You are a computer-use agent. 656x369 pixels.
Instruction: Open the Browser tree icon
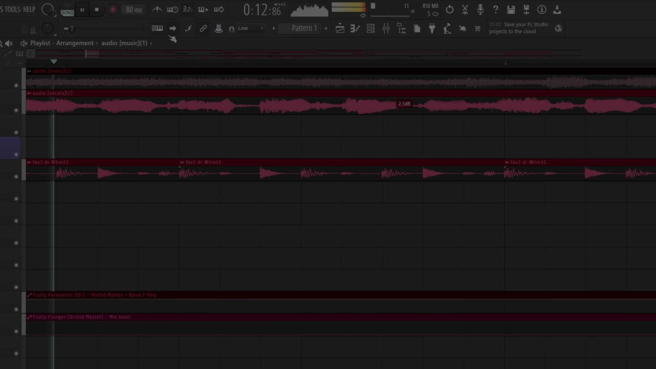tap(401, 28)
